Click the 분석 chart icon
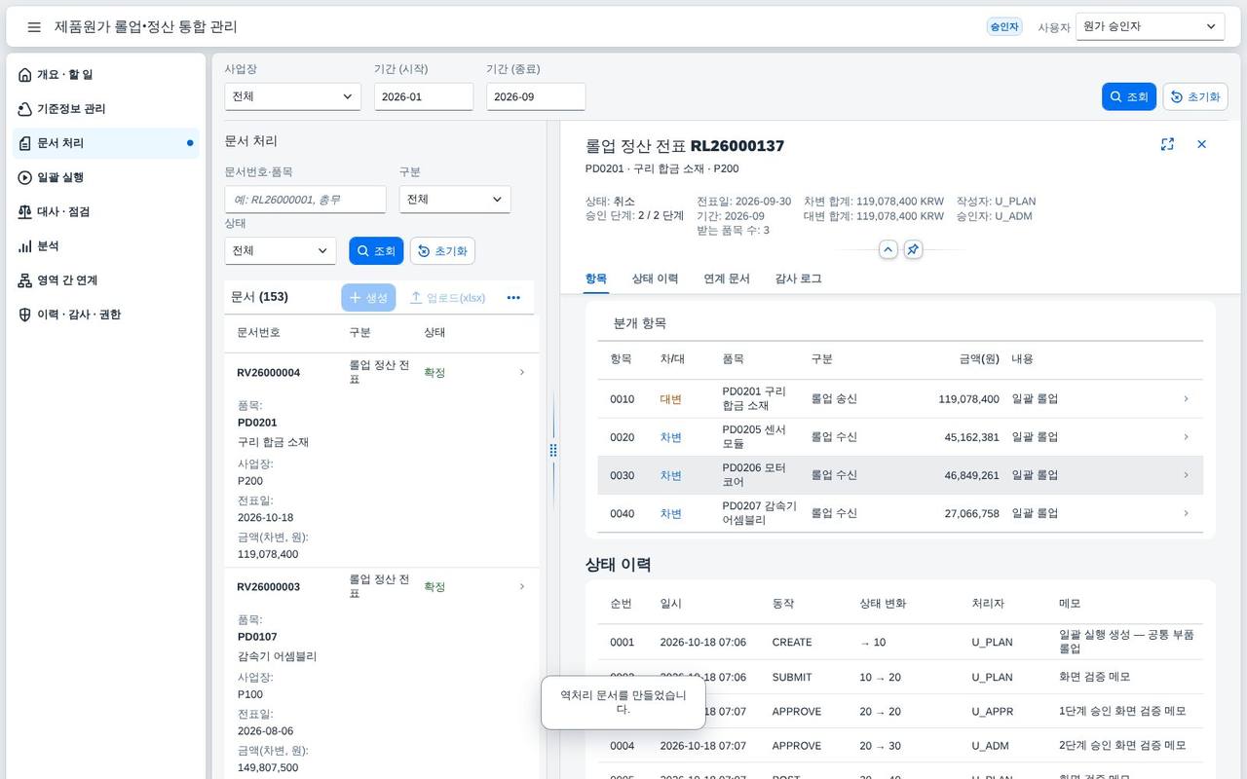Viewport: 1247px width, 779px height. 25,246
